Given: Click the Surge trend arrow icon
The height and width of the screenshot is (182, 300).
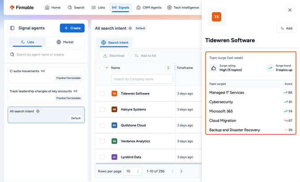Looking at the screenshot, I should [x=270, y=68].
